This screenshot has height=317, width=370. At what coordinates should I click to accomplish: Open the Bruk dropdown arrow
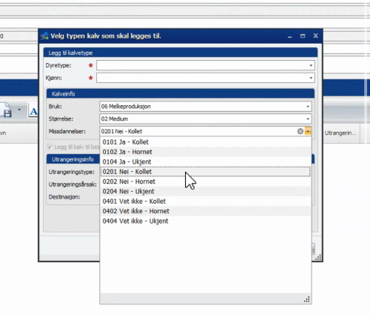(x=308, y=107)
